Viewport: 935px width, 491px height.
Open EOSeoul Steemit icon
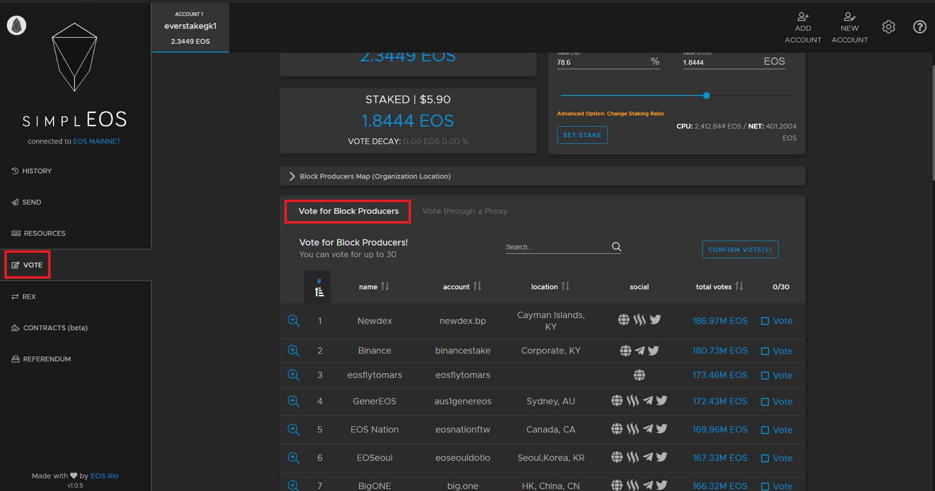(633, 457)
